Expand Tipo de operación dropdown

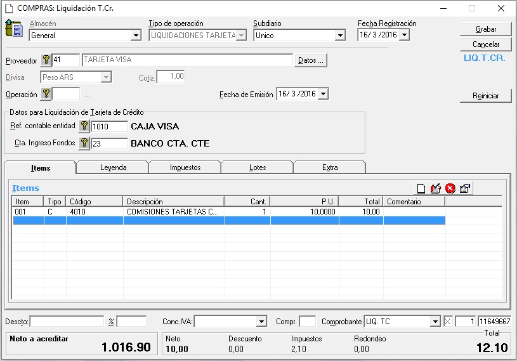241,36
